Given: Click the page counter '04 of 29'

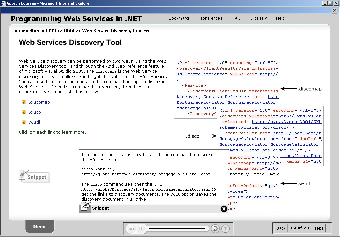Looking at the screenshot, I should tap(300, 228).
